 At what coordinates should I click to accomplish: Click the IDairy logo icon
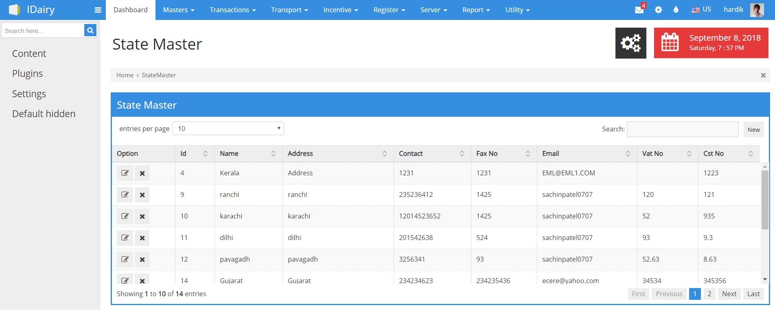pyautogui.click(x=14, y=10)
